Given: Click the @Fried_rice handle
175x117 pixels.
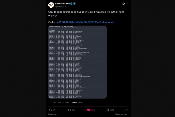Looking at the screenshot, I should point(61,6).
